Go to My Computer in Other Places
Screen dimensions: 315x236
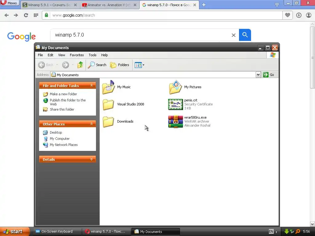click(60, 139)
